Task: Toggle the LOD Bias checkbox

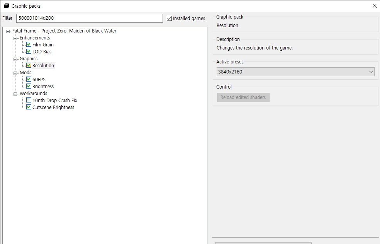Action: tap(29, 51)
